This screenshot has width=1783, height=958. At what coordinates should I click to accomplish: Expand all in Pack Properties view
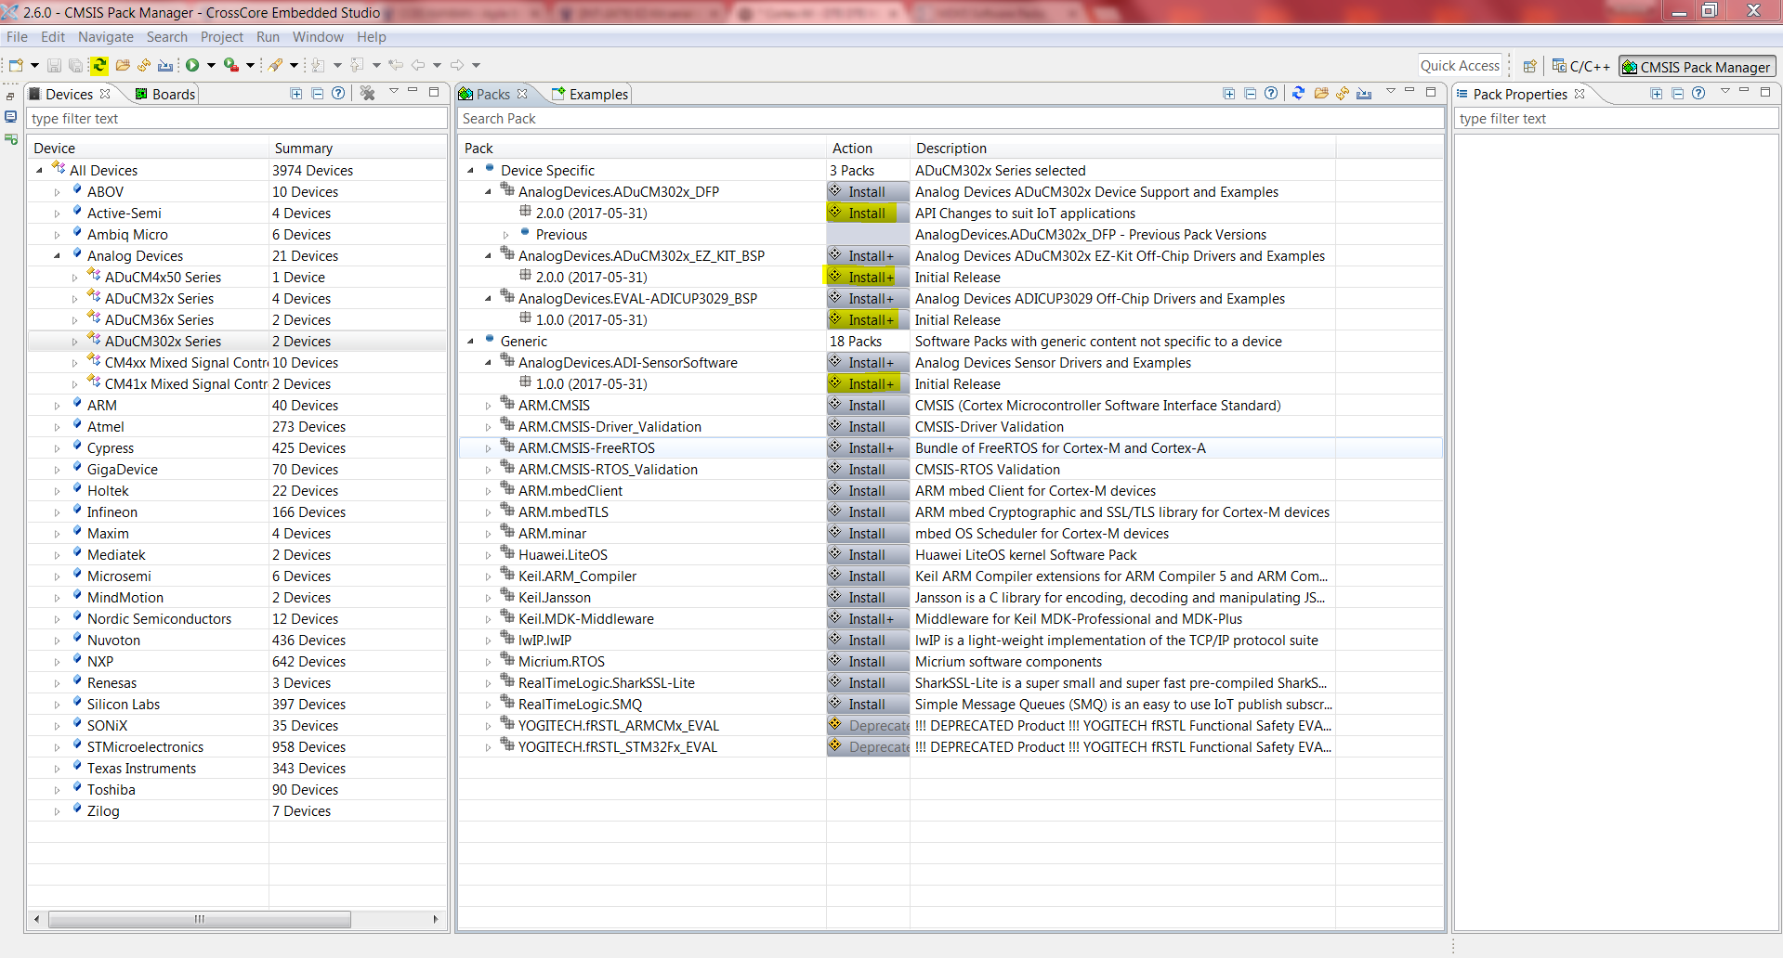pos(1657,94)
